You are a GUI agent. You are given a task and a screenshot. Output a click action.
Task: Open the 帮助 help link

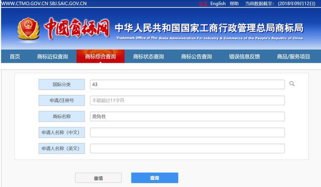tap(234, 4)
